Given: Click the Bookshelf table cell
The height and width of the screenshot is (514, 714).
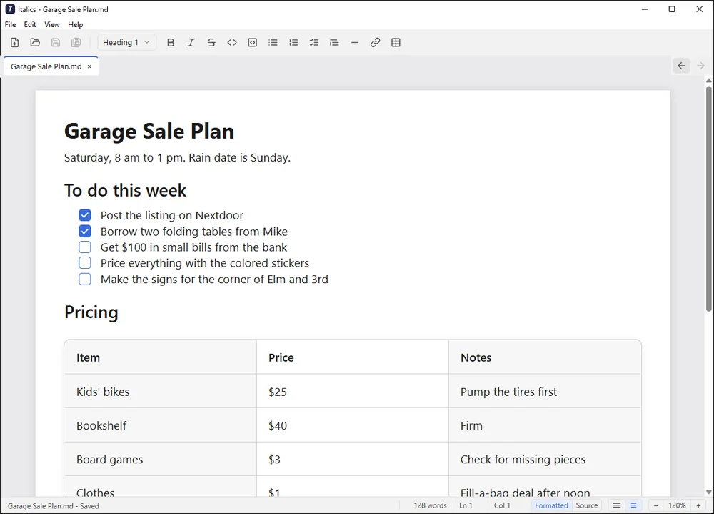Looking at the screenshot, I should pyautogui.click(x=161, y=425).
